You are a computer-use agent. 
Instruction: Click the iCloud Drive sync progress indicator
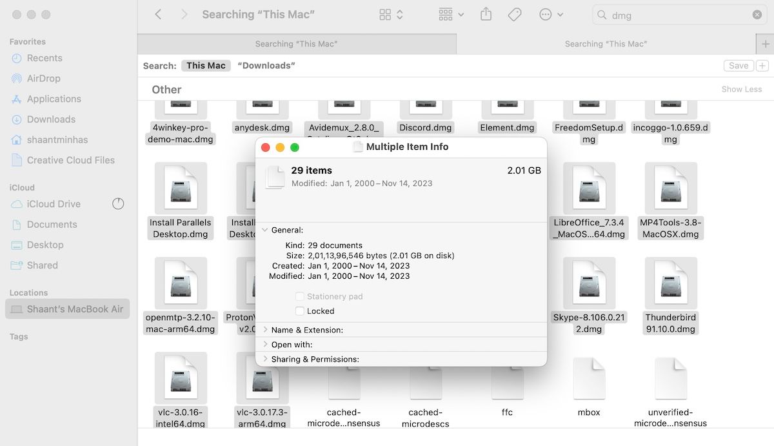[x=118, y=203]
